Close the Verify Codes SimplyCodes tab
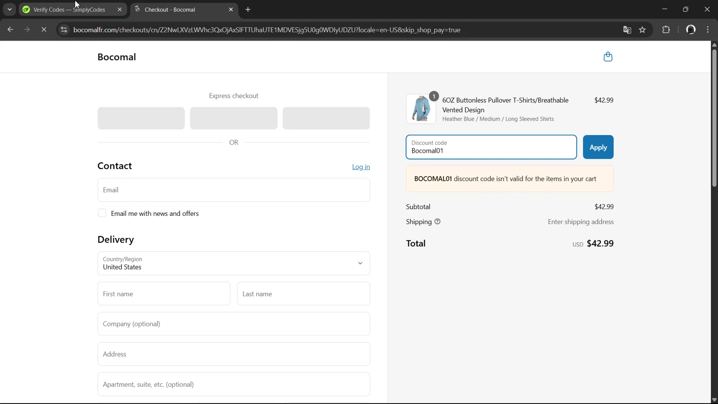 pos(120,10)
